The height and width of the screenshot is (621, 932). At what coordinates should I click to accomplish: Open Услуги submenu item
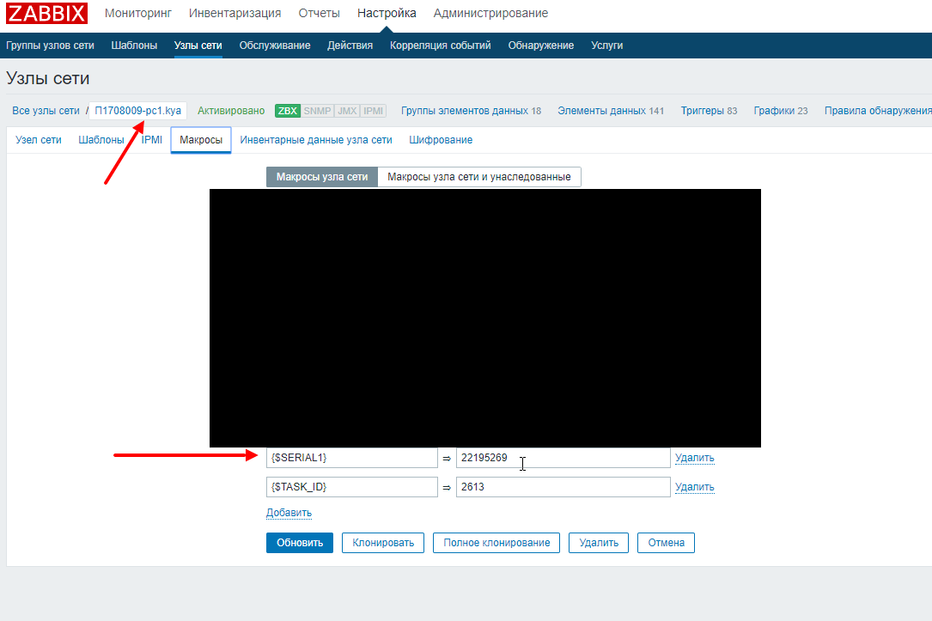tap(606, 46)
